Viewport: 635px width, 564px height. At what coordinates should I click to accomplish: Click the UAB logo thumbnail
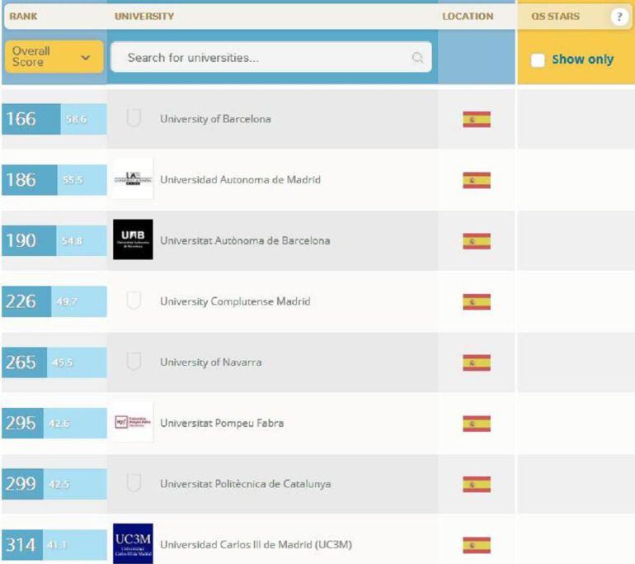pos(133,239)
